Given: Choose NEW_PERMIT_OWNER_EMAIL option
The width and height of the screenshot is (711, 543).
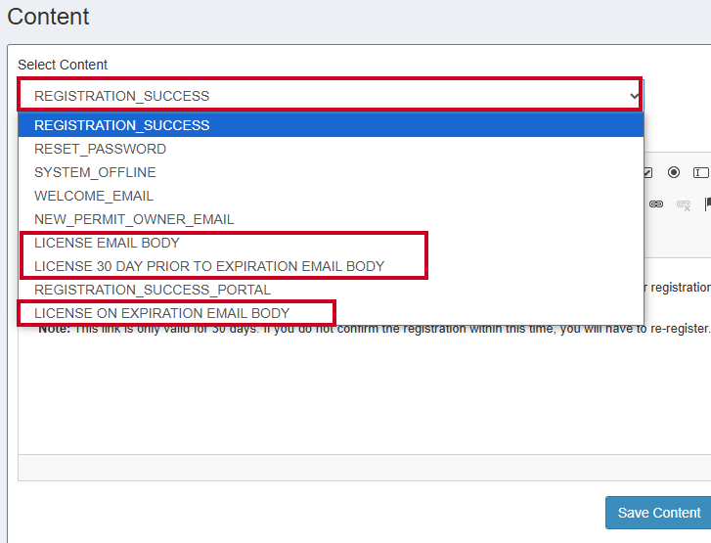Looking at the screenshot, I should pyautogui.click(x=331, y=219).
